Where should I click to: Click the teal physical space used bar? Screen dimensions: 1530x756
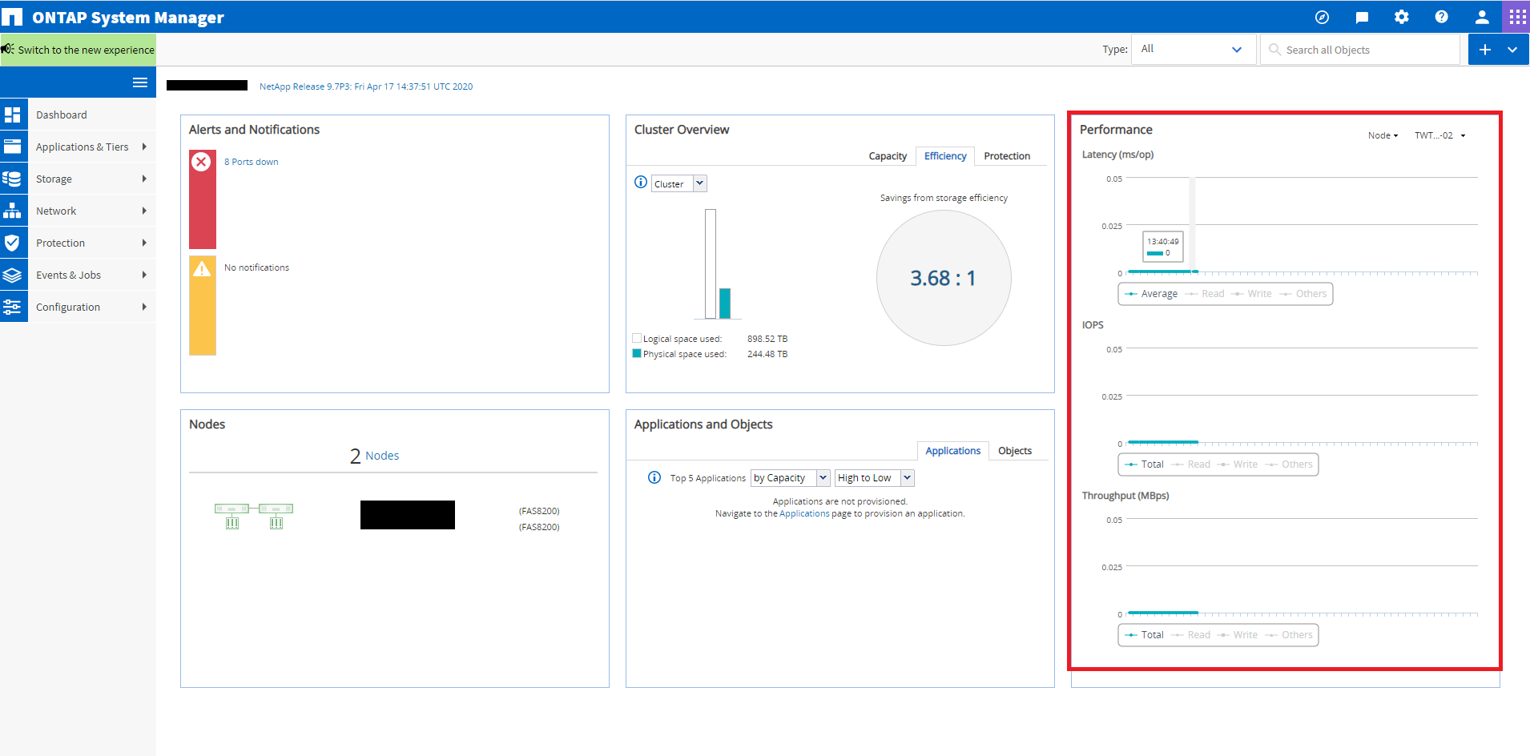(725, 304)
